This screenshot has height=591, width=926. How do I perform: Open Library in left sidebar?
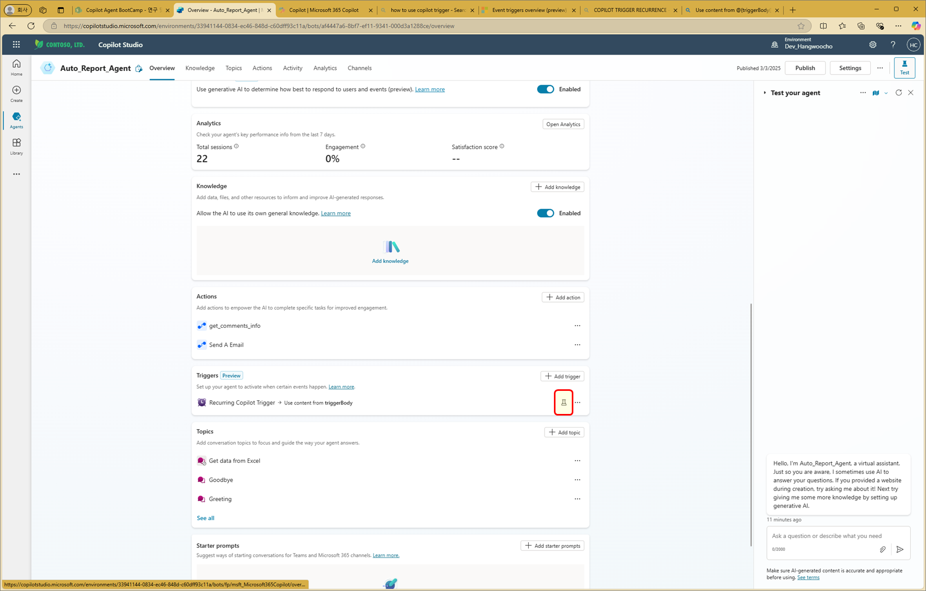pos(16,146)
